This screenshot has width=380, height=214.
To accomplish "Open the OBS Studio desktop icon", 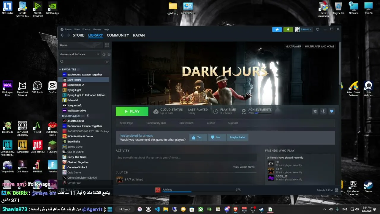I will tap(37, 88).
